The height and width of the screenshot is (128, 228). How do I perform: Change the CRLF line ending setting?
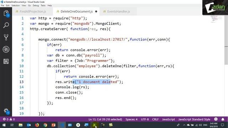click(155, 119)
